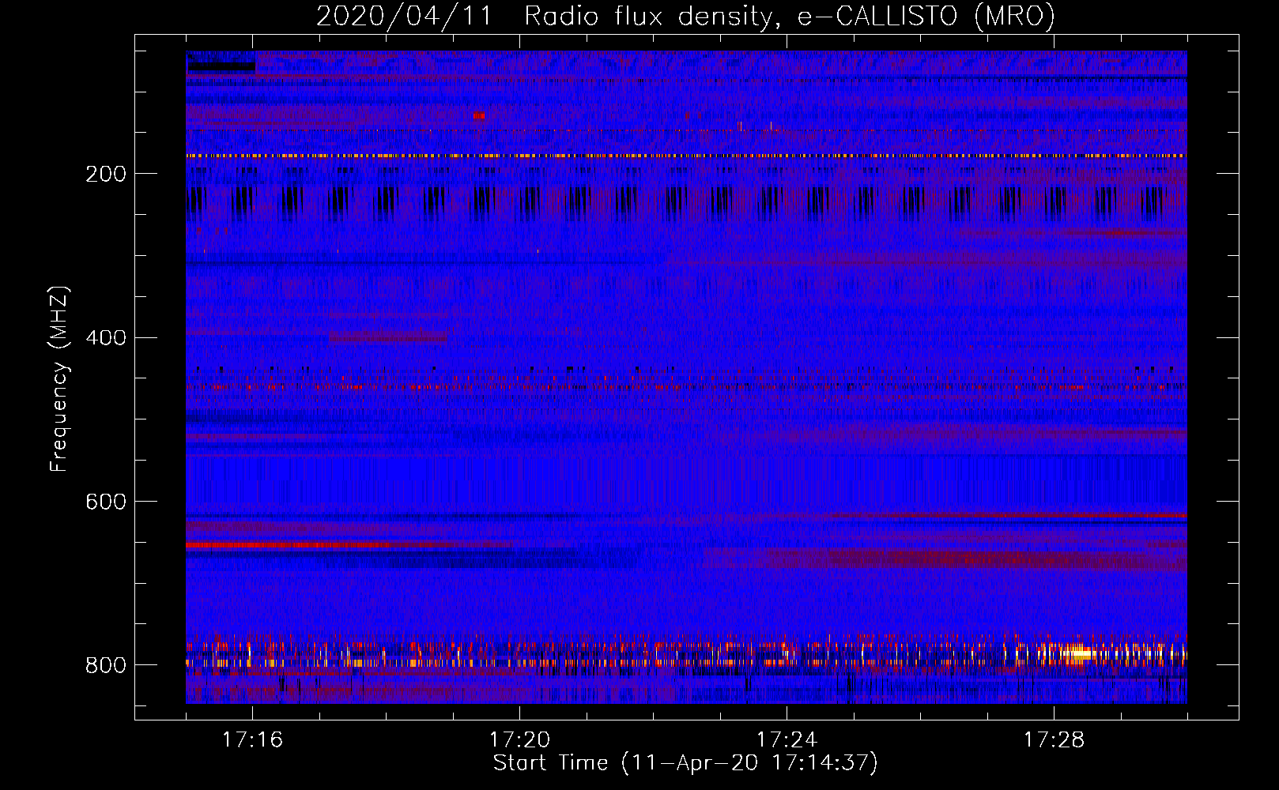Click the small red spot near 130 MHz at 17:19
This screenshot has height=790, width=1279.
[x=479, y=115]
